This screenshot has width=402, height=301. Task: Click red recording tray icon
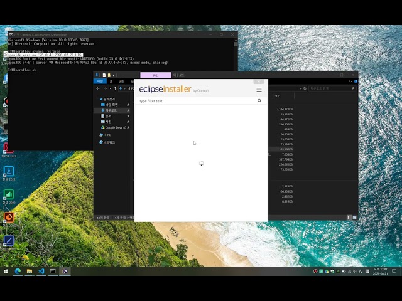(x=315, y=272)
